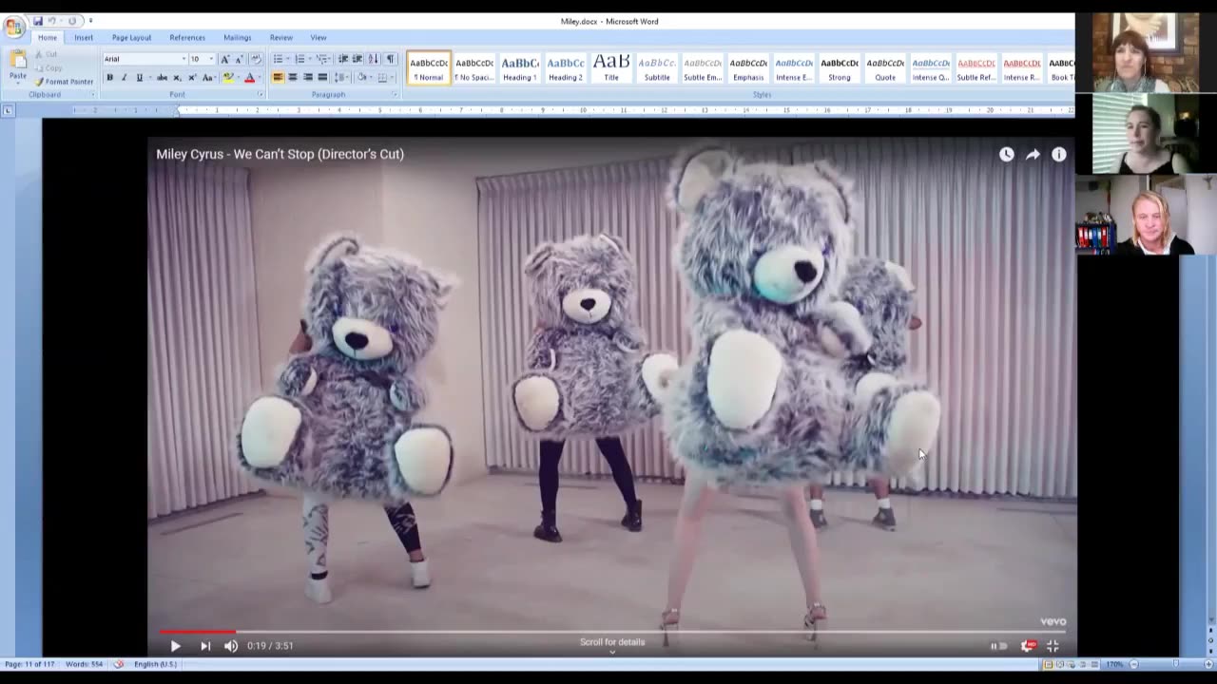Open the References tab

coord(187,38)
